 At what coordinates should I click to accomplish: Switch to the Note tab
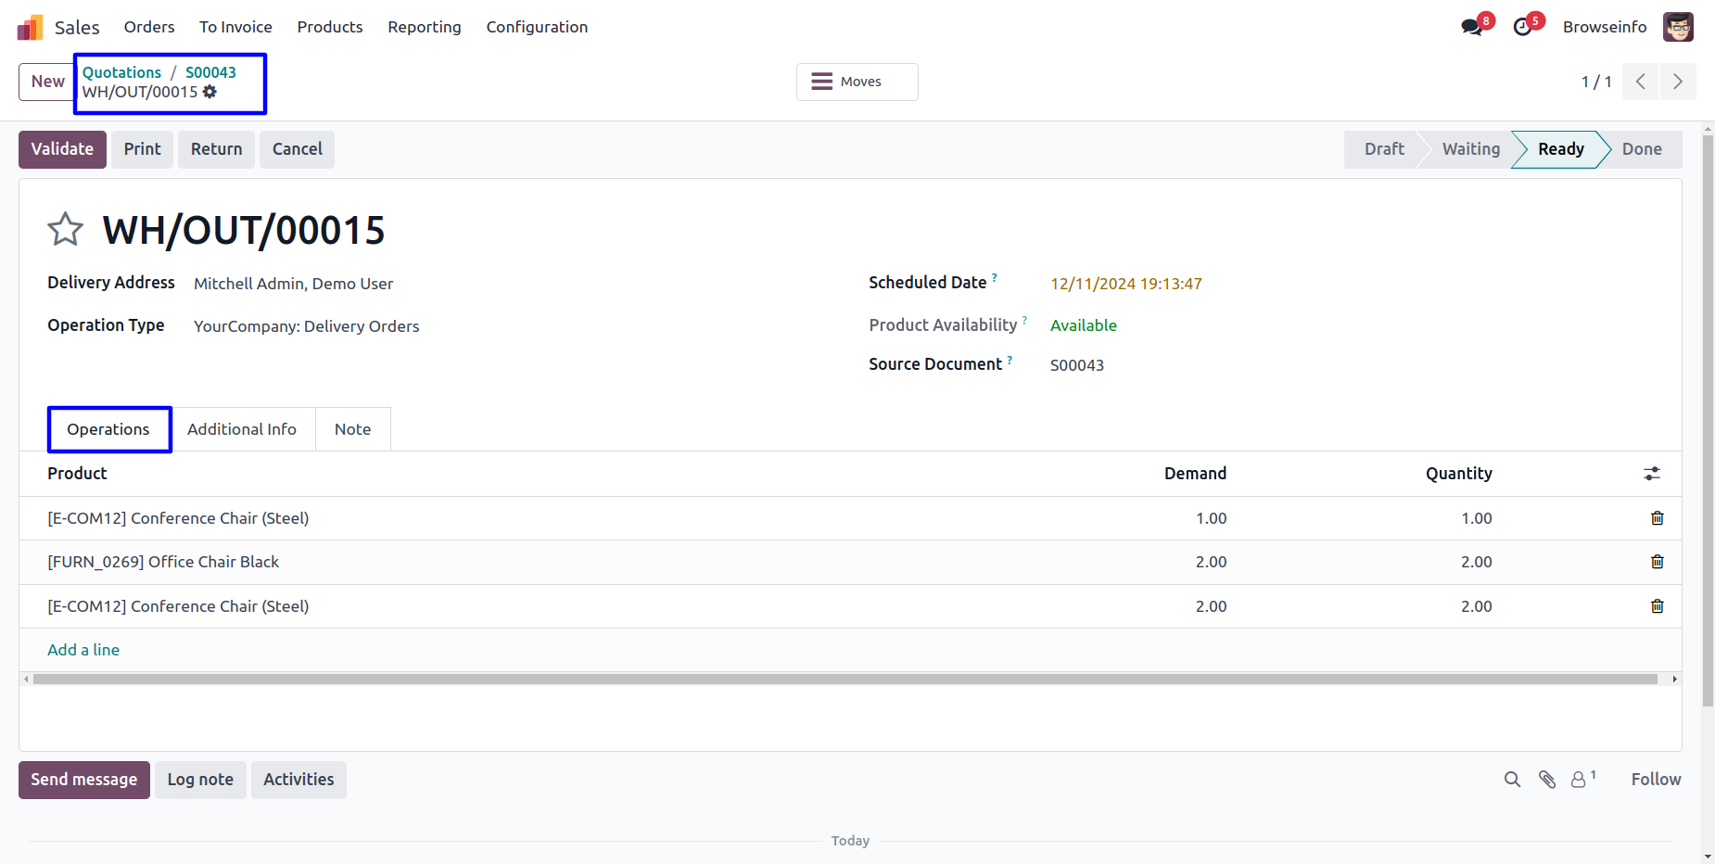tap(352, 429)
